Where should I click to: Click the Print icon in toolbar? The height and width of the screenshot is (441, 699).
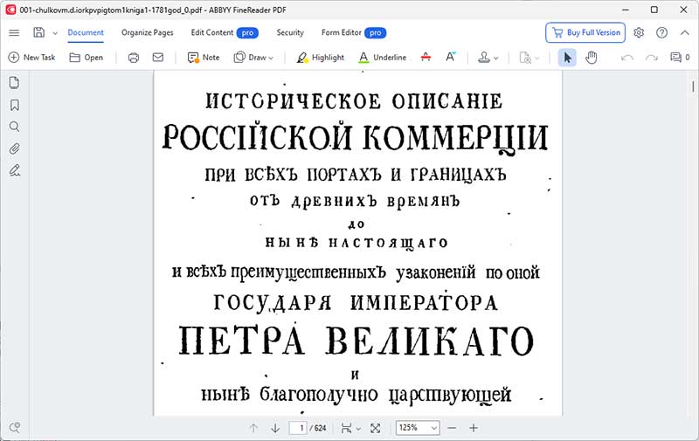134,58
